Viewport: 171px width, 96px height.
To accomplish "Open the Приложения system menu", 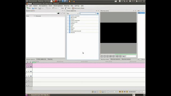I will click(33, 1).
